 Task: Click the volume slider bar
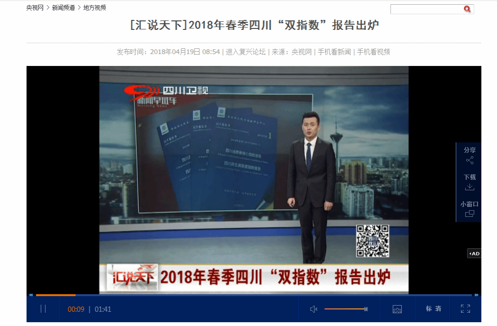pos(345,309)
